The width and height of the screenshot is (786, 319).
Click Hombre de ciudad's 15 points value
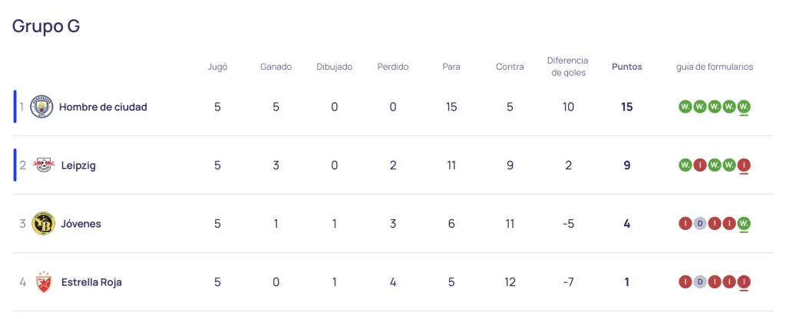click(x=626, y=107)
